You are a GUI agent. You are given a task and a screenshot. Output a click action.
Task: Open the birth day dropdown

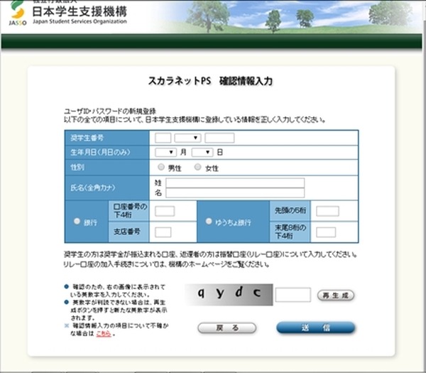point(202,152)
